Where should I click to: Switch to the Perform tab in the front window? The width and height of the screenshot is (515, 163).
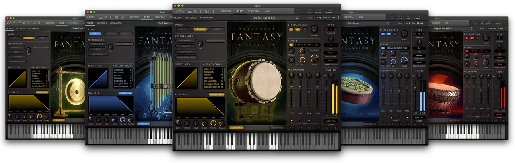click(x=254, y=11)
